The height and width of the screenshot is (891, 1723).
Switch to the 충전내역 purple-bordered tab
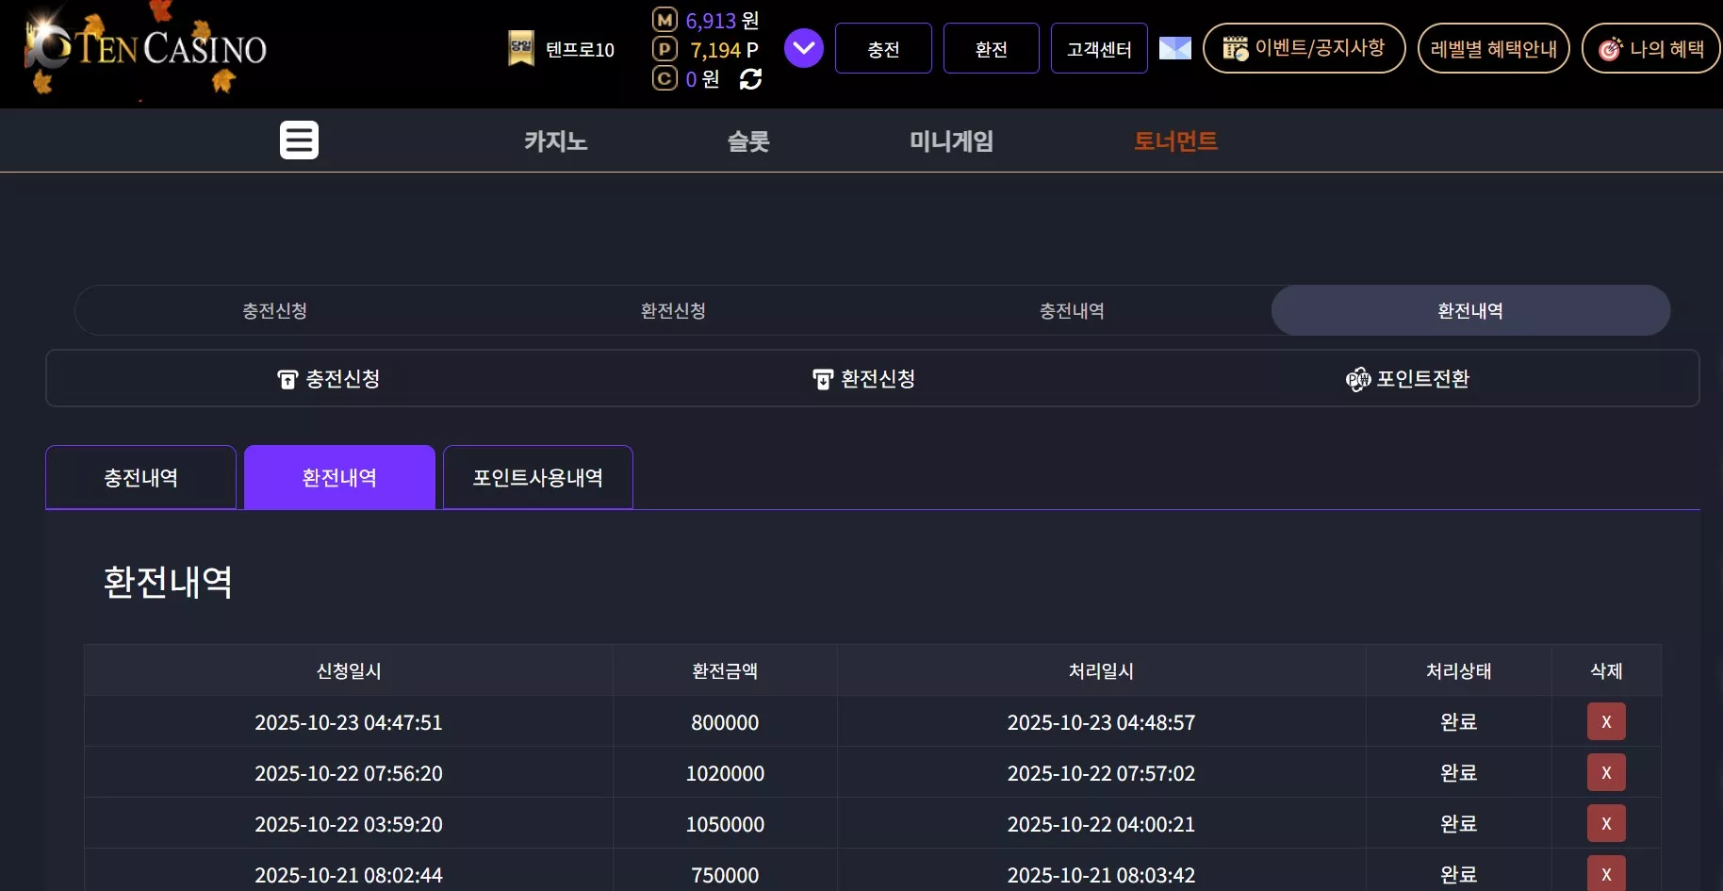coord(140,477)
